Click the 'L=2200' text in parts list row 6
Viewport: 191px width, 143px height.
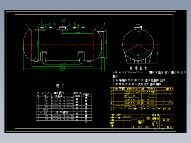coord(137,92)
